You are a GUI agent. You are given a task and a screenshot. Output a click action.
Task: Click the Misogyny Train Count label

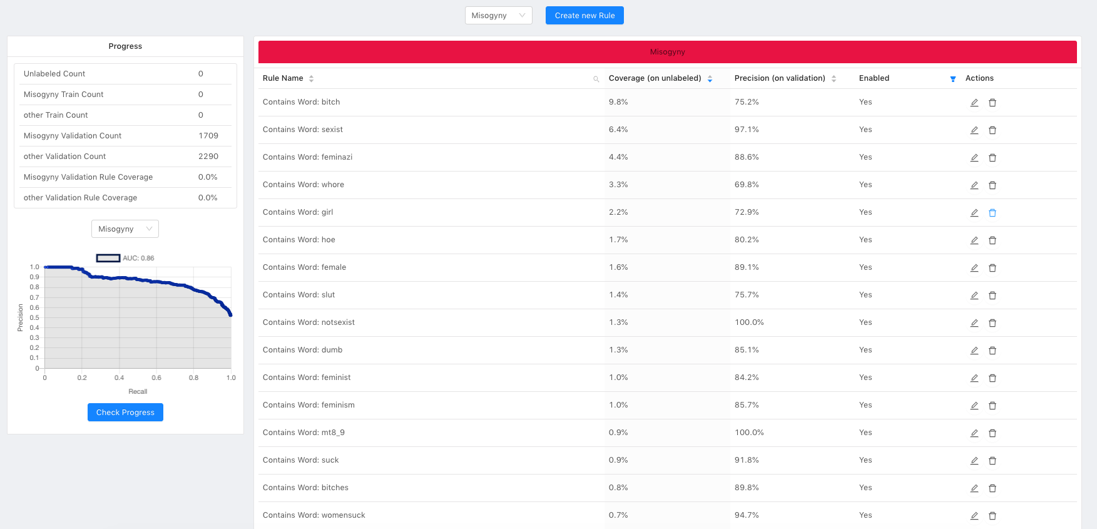coord(64,95)
